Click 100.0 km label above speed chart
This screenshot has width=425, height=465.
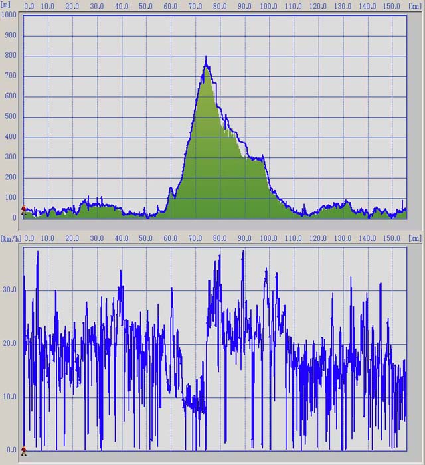pyautogui.click(x=268, y=238)
